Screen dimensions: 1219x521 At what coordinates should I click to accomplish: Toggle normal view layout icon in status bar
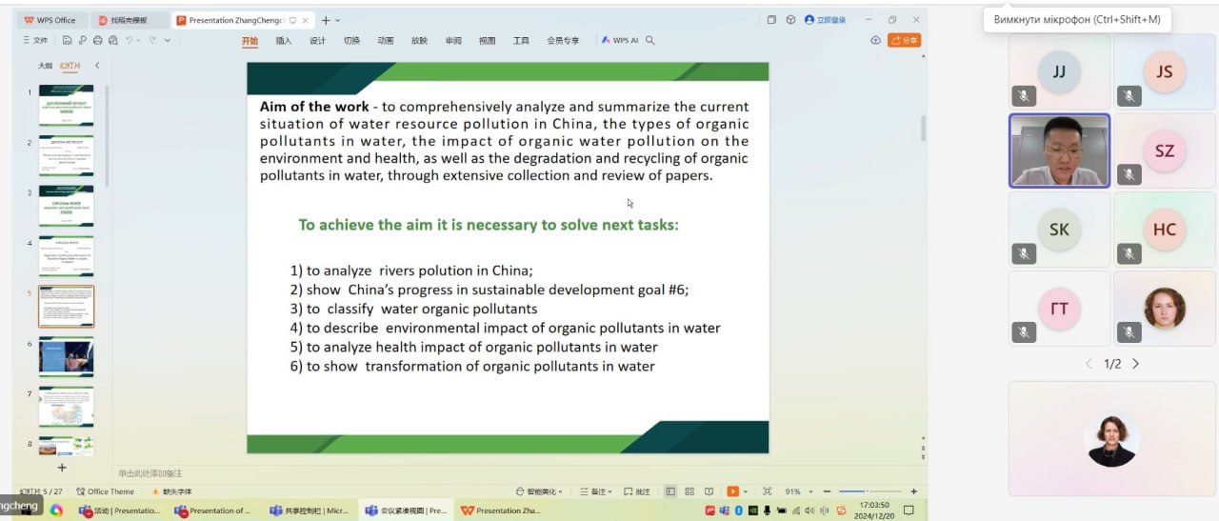pyautogui.click(x=670, y=491)
